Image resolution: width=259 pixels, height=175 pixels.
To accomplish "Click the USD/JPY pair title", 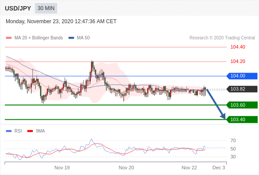I will pyautogui.click(x=18, y=8).
